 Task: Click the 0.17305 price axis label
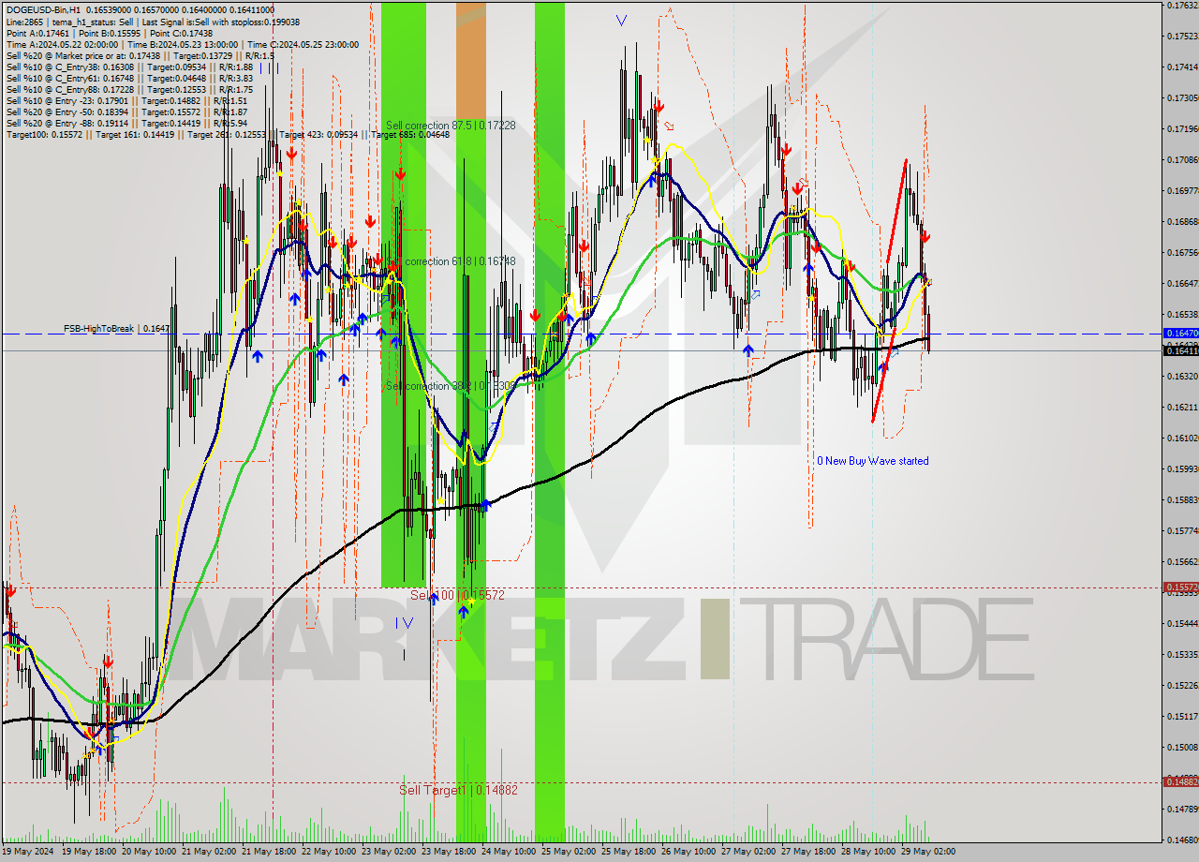tap(1181, 98)
